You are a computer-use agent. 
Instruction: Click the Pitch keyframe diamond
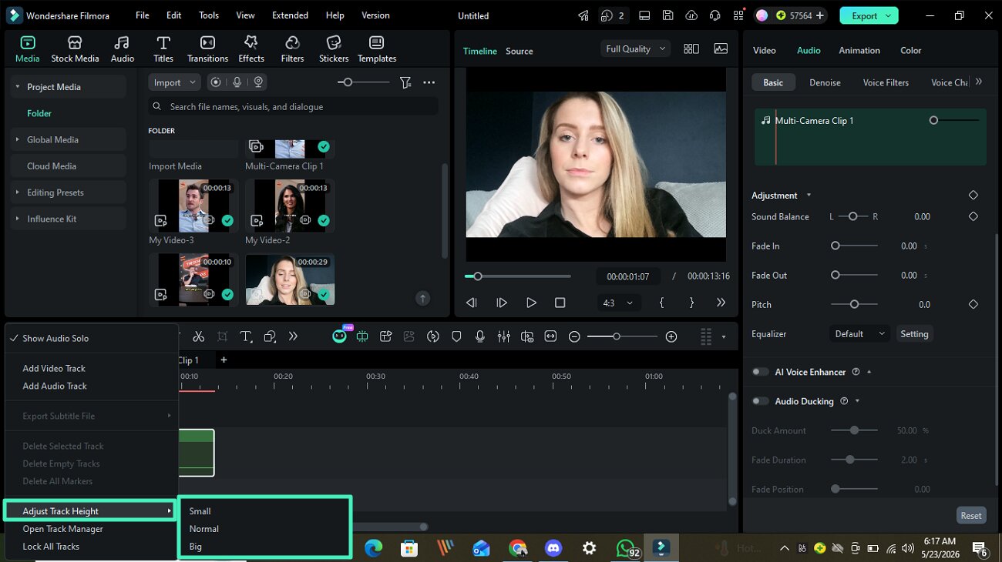pos(973,305)
